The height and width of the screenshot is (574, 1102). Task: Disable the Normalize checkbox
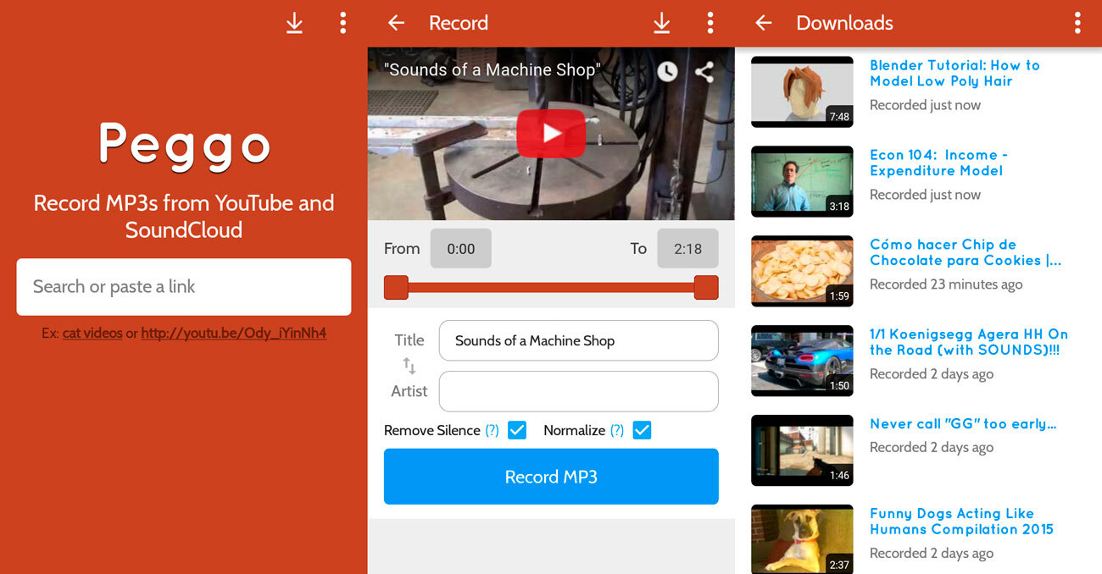[642, 430]
